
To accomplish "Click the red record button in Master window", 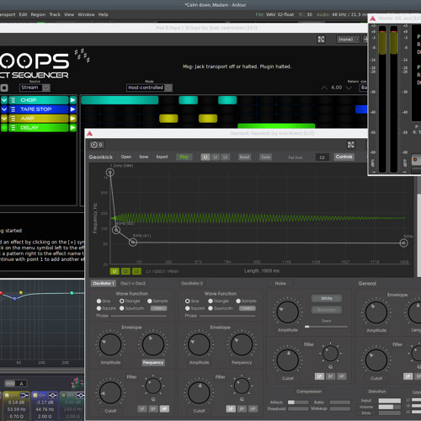I will [415, 160].
